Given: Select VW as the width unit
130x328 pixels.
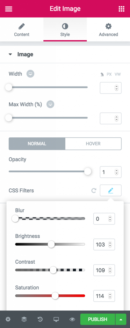Looking at the screenshot, I should pyautogui.click(x=118, y=74).
